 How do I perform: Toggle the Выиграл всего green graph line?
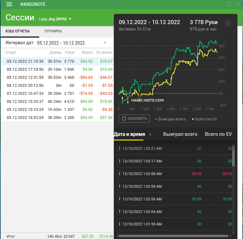pyautogui.click(x=170, y=119)
